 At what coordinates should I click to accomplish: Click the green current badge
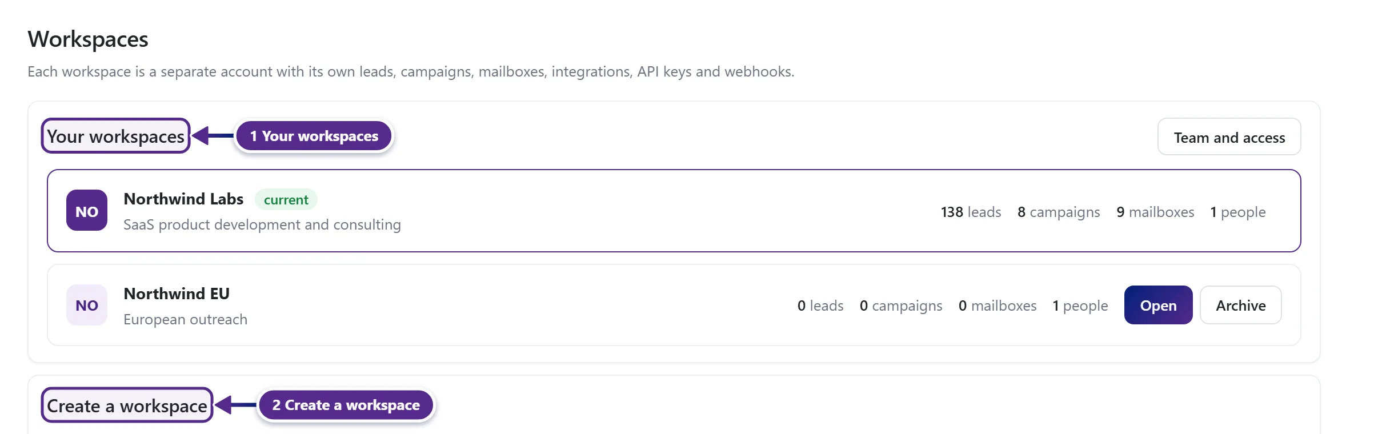click(286, 199)
